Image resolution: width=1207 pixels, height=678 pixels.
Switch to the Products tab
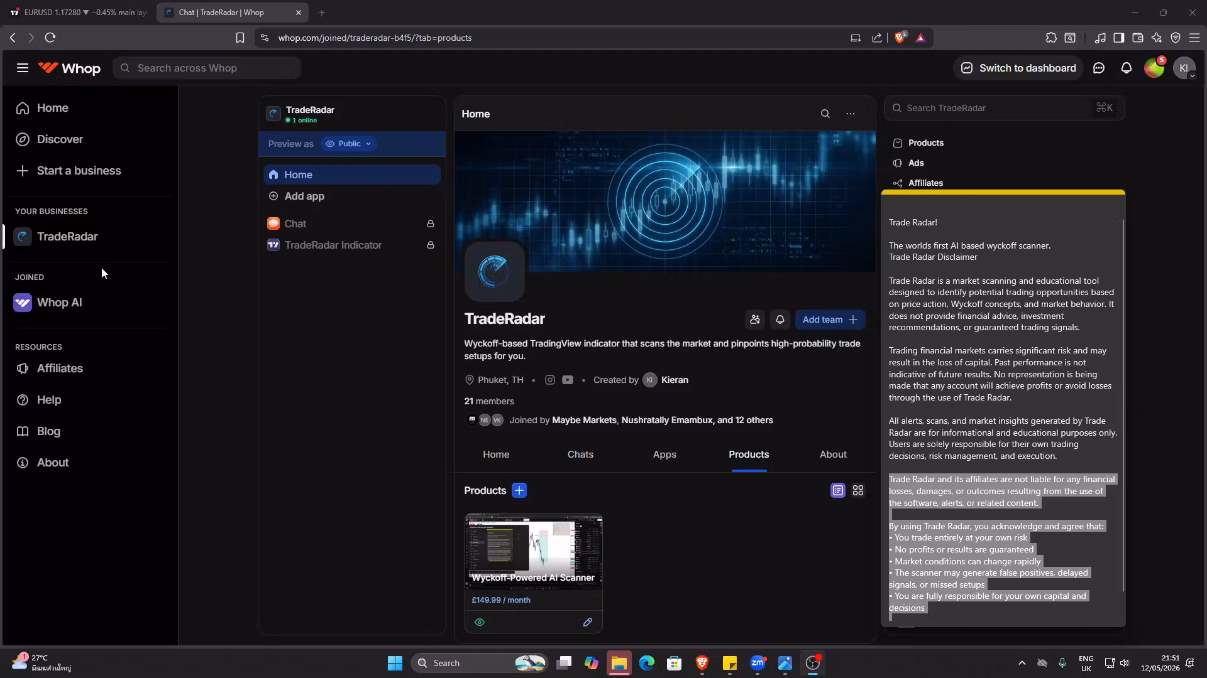coord(749,455)
